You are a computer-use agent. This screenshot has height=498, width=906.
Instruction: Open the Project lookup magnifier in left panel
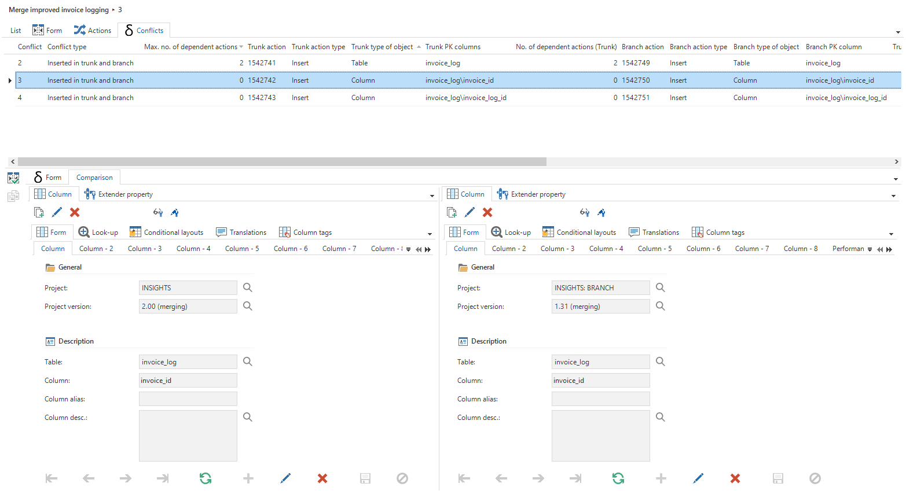[x=248, y=287]
